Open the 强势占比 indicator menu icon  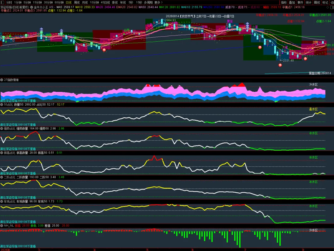pos(2,128)
